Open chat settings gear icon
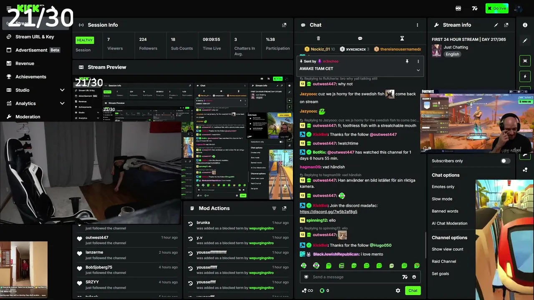 (398, 291)
